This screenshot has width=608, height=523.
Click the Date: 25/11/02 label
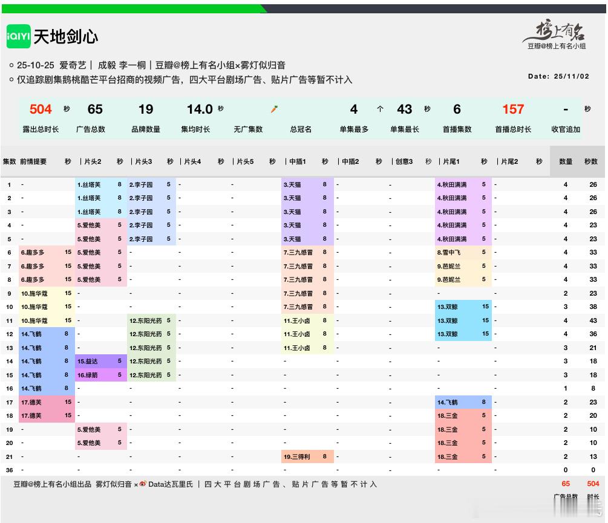(x=558, y=76)
